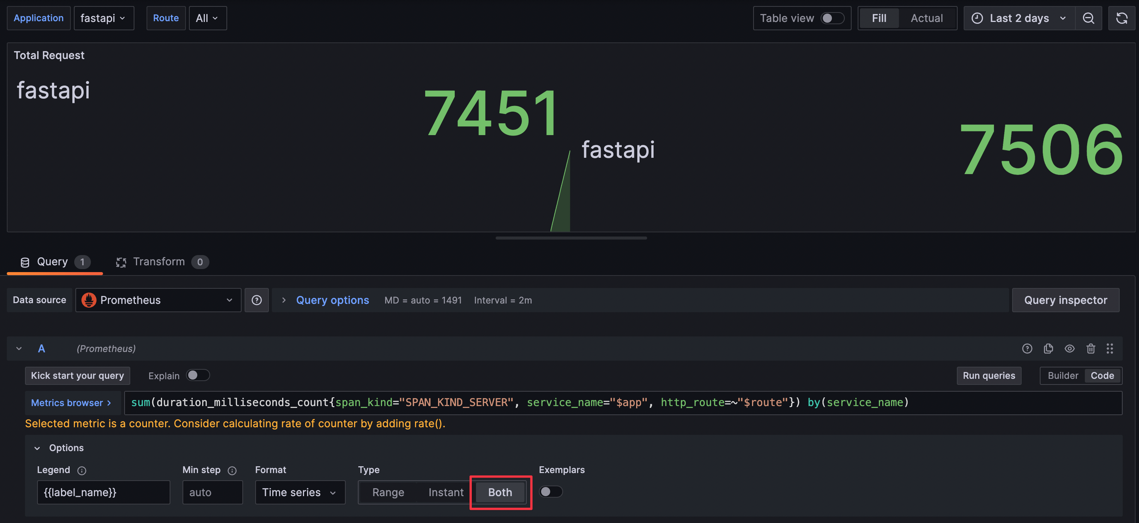
Task: Click Kick start your query
Action: [x=77, y=375]
